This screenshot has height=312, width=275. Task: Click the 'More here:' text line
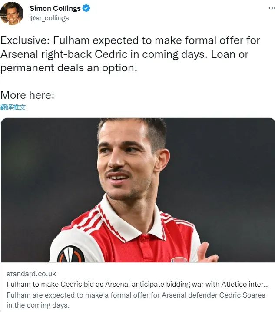[27, 95]
